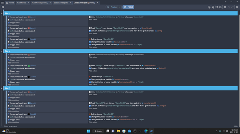Image resolution: width=240 pixels, height=134 pixels.
Task: Click the cursor/touch is on Clear03 condition
Action: pyautogui.click(x=22, y=114)
